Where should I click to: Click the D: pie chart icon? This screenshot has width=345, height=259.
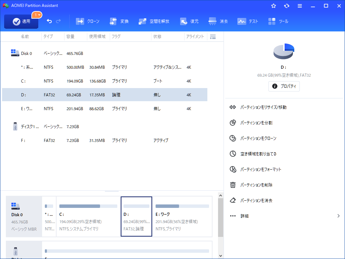coord(284,51)
